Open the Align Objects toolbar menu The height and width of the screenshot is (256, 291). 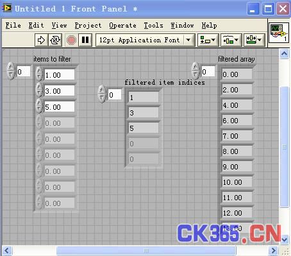208,40
